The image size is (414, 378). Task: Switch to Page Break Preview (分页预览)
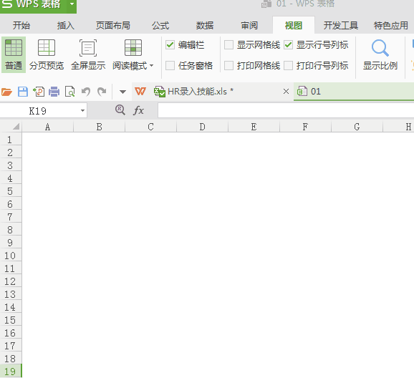pos(47,54)
